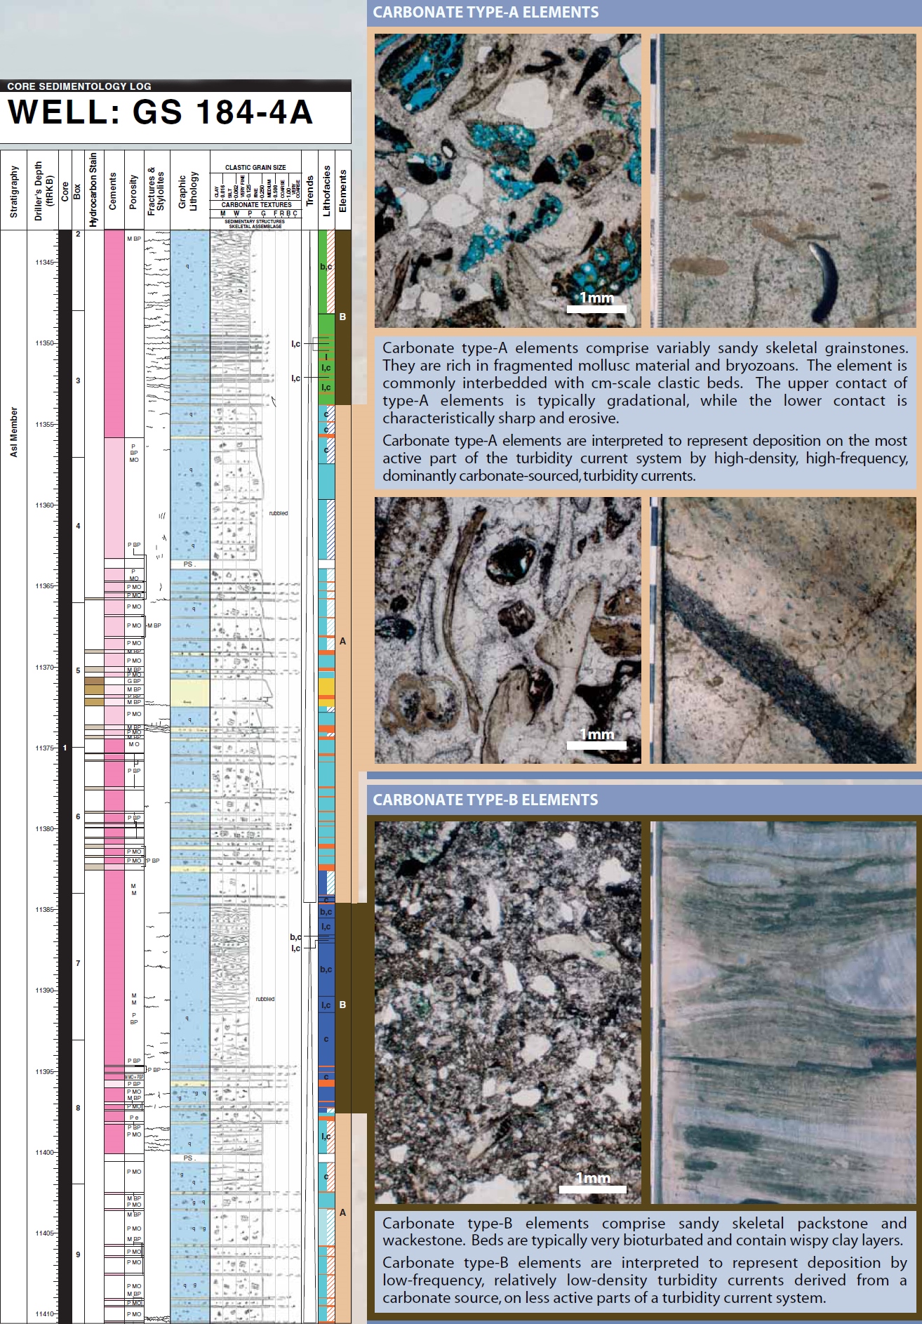Click the Type-B thin section microphotograph
Screen dimensions: 922x1324
pos(507,1012)
